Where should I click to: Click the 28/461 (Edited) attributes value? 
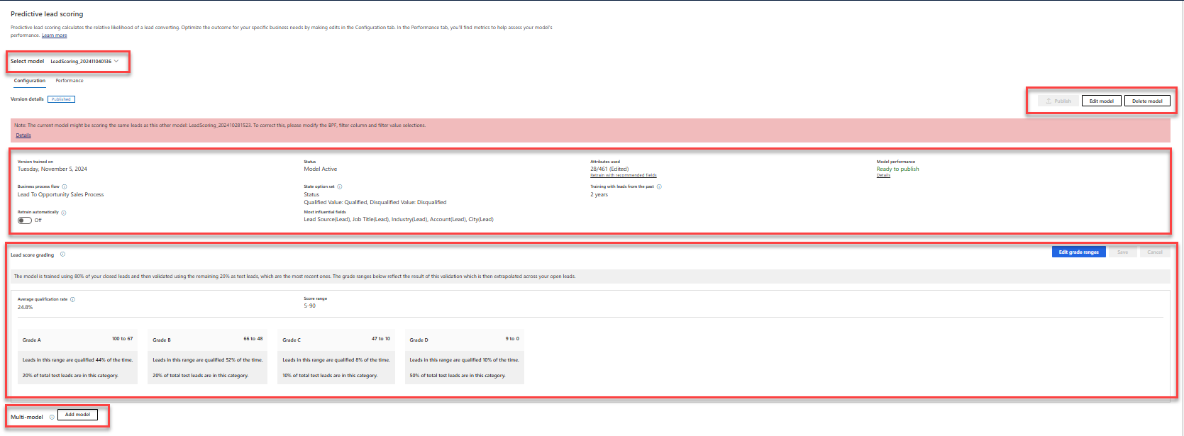(609, 169)
